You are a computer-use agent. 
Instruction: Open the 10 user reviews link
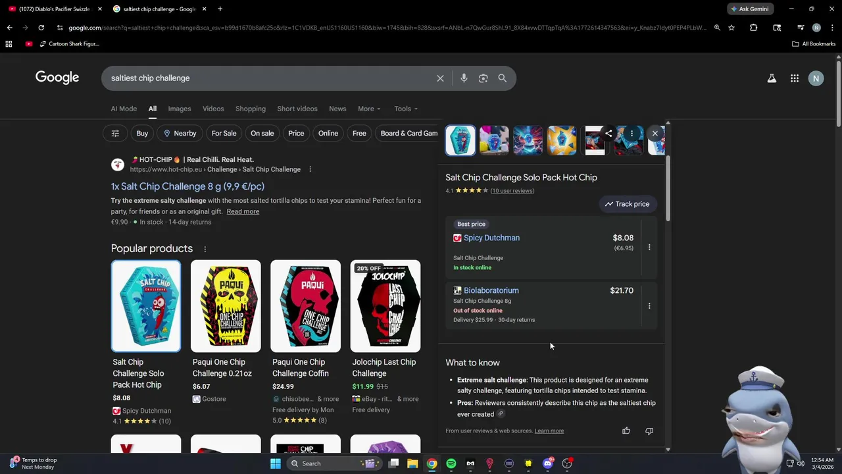pos(512,191)
